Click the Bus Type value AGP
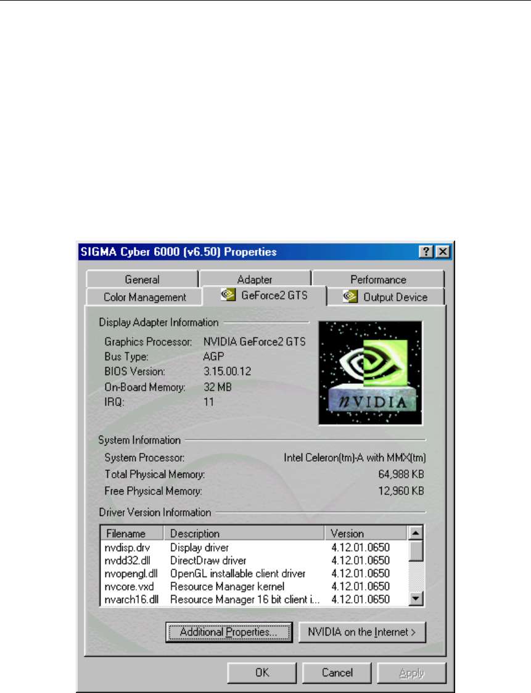 tap(213, 356)
